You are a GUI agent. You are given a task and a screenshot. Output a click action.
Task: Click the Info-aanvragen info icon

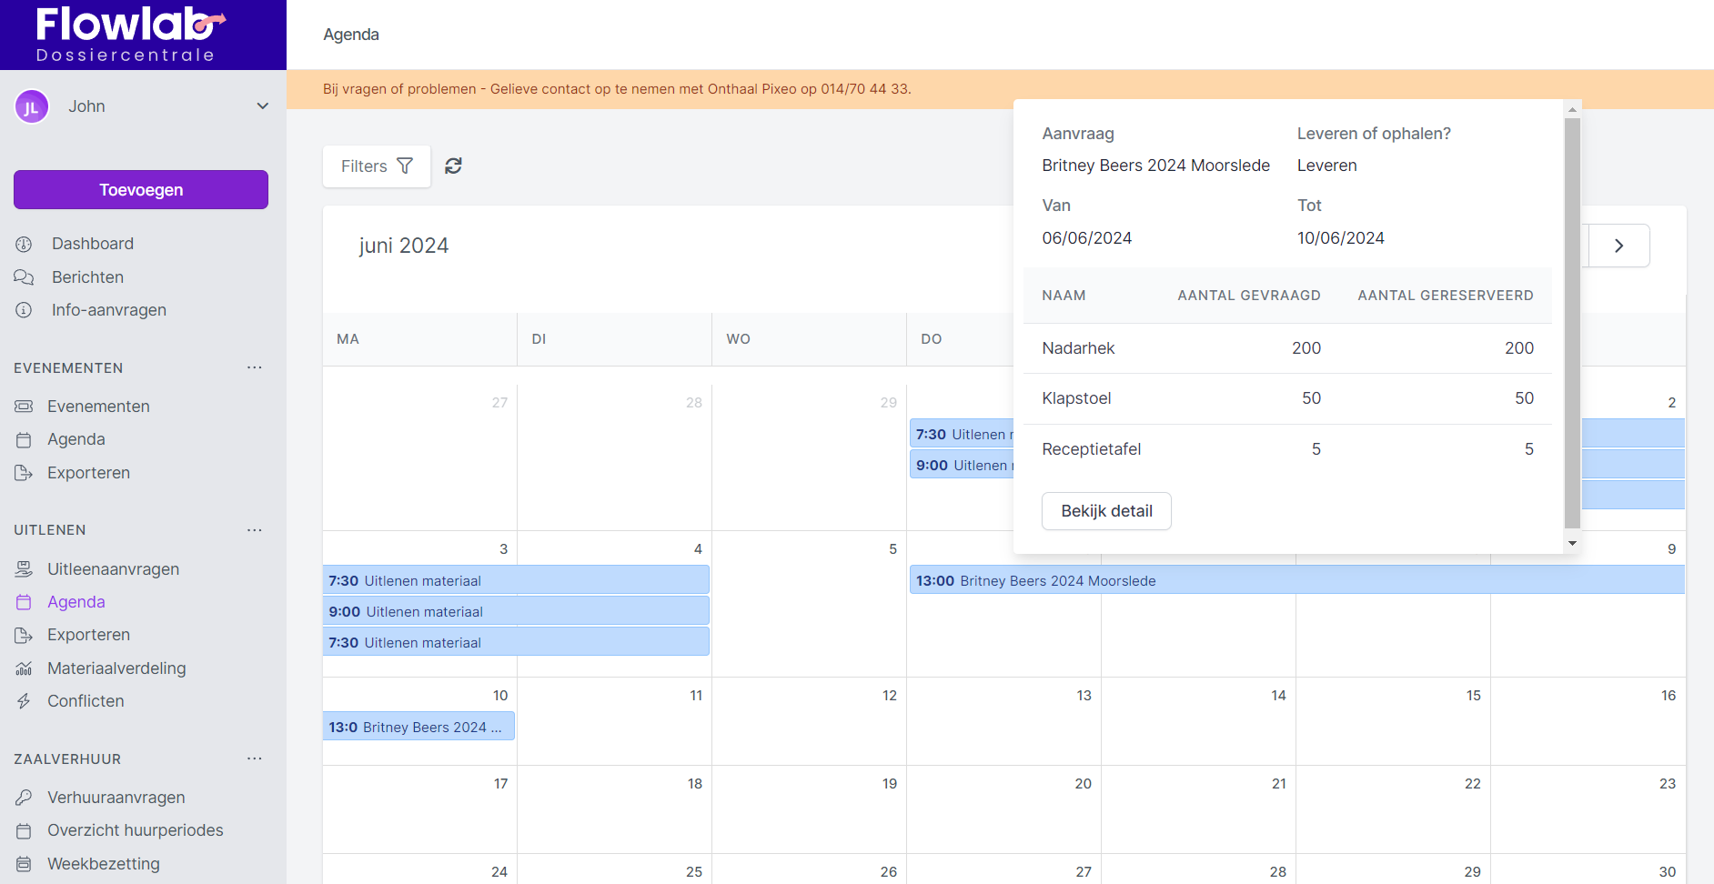24,310
